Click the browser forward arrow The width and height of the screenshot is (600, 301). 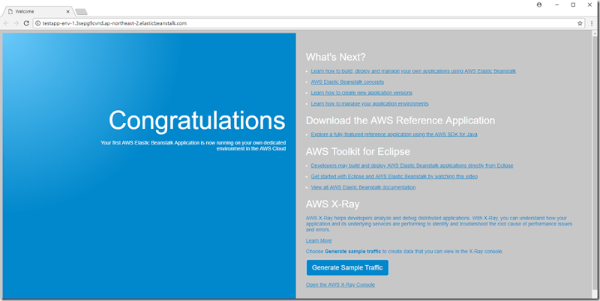16,23
